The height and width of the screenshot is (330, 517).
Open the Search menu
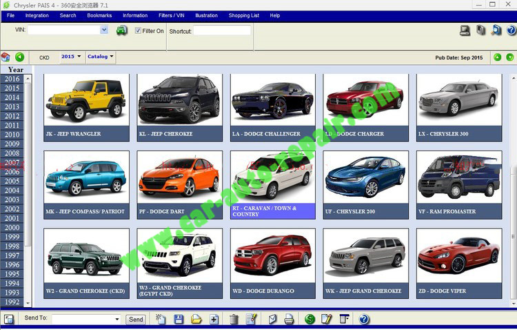(x=68, y=15)
